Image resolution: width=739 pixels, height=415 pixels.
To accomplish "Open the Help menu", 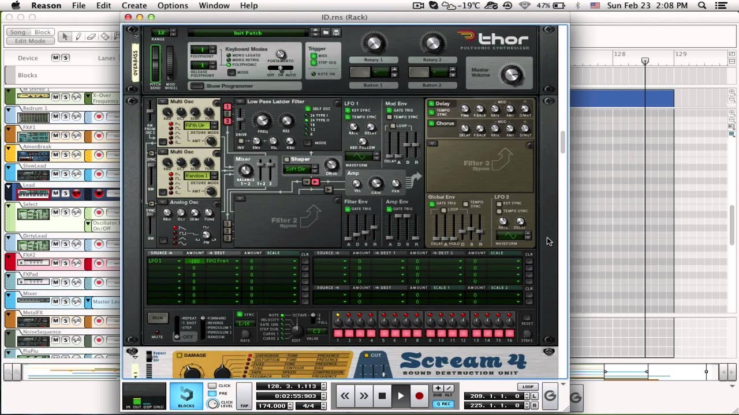I will tap(249, 5).
